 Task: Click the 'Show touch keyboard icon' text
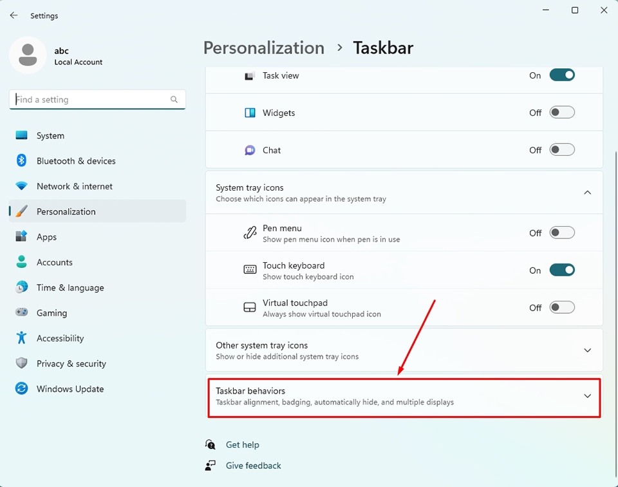click(308, 277)
